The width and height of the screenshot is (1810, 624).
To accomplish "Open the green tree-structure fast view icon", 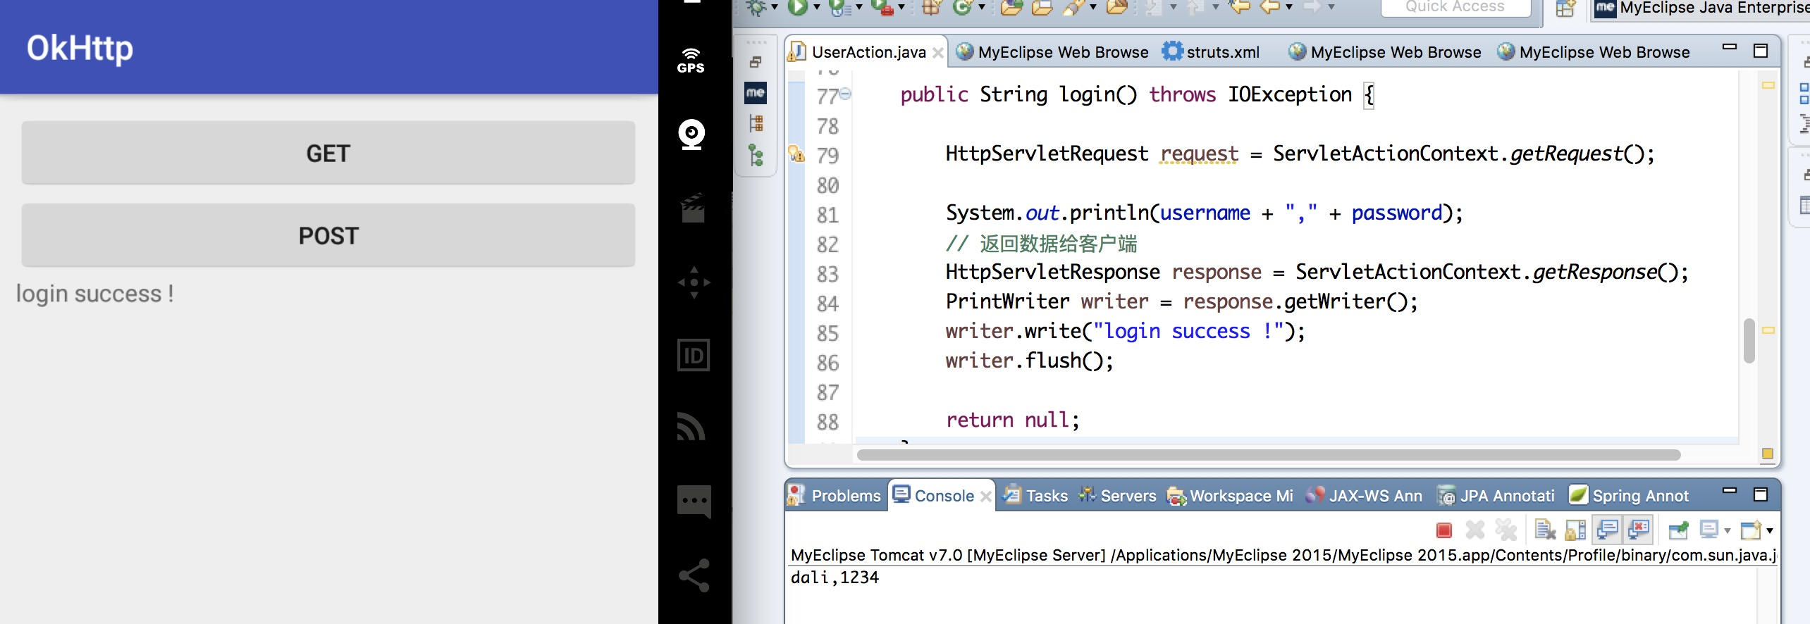I will (756, 155).
